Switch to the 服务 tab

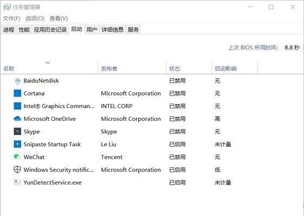(133, 30)
